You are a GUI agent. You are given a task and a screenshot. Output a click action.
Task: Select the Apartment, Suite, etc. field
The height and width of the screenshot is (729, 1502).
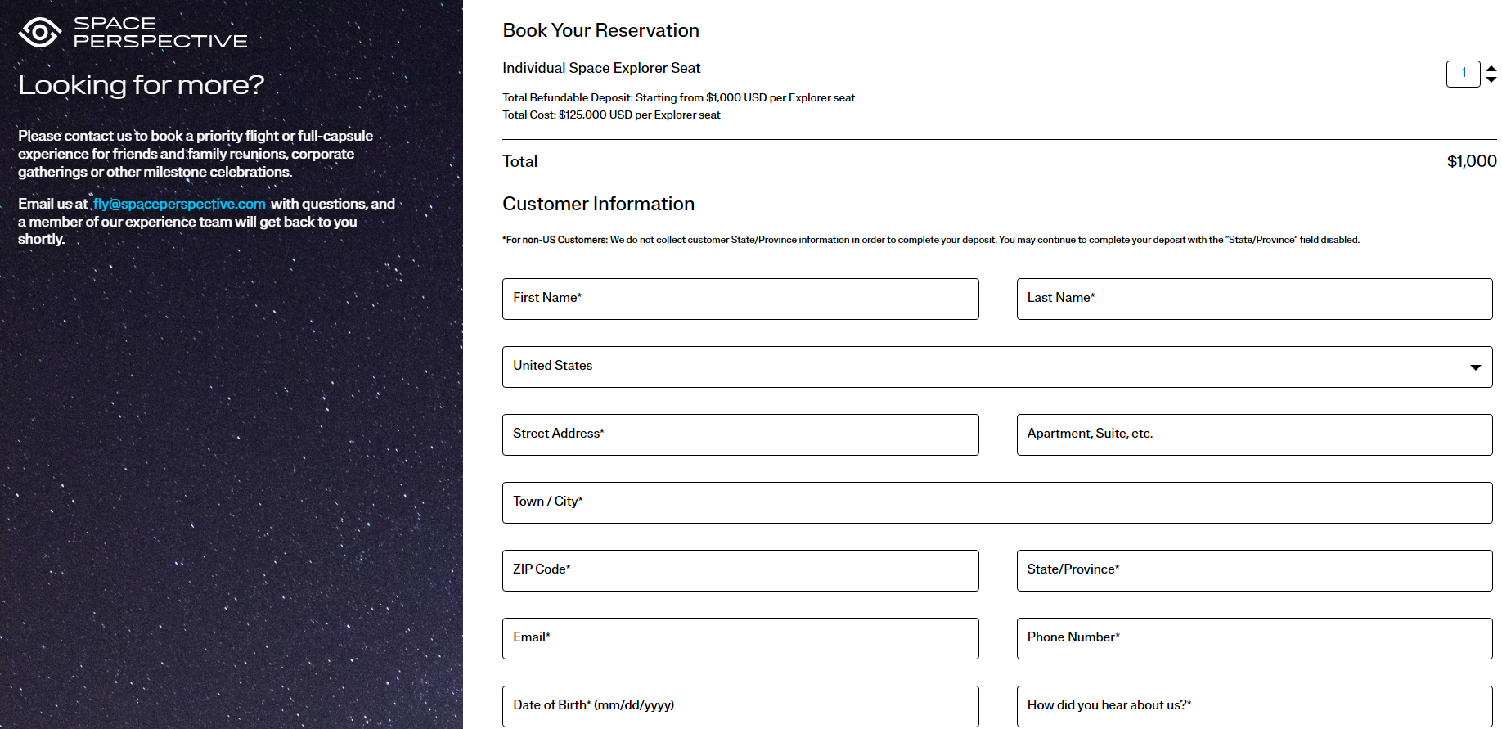[1253, 434]
